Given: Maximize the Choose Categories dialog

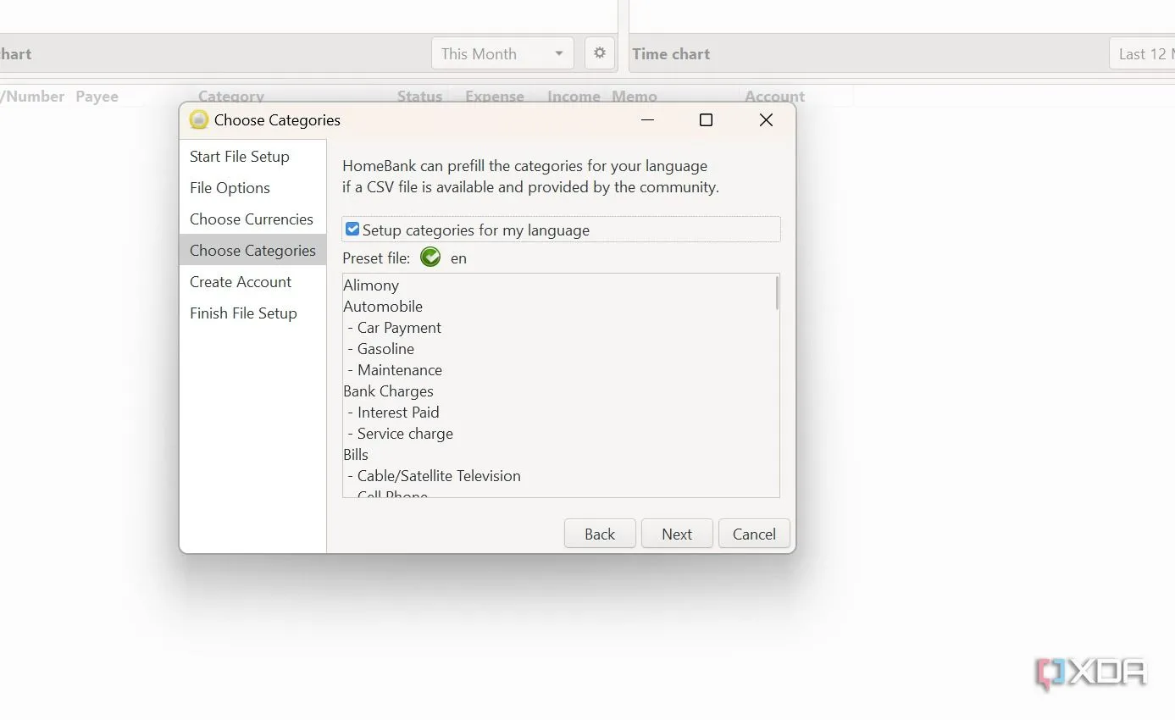Looking at the screenshot, I should coord(706,120).
